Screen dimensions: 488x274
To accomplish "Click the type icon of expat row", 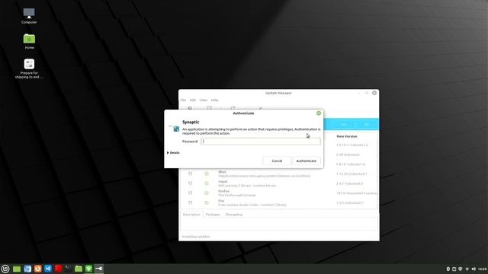I will pyautogui.click(x=190, y=183).
